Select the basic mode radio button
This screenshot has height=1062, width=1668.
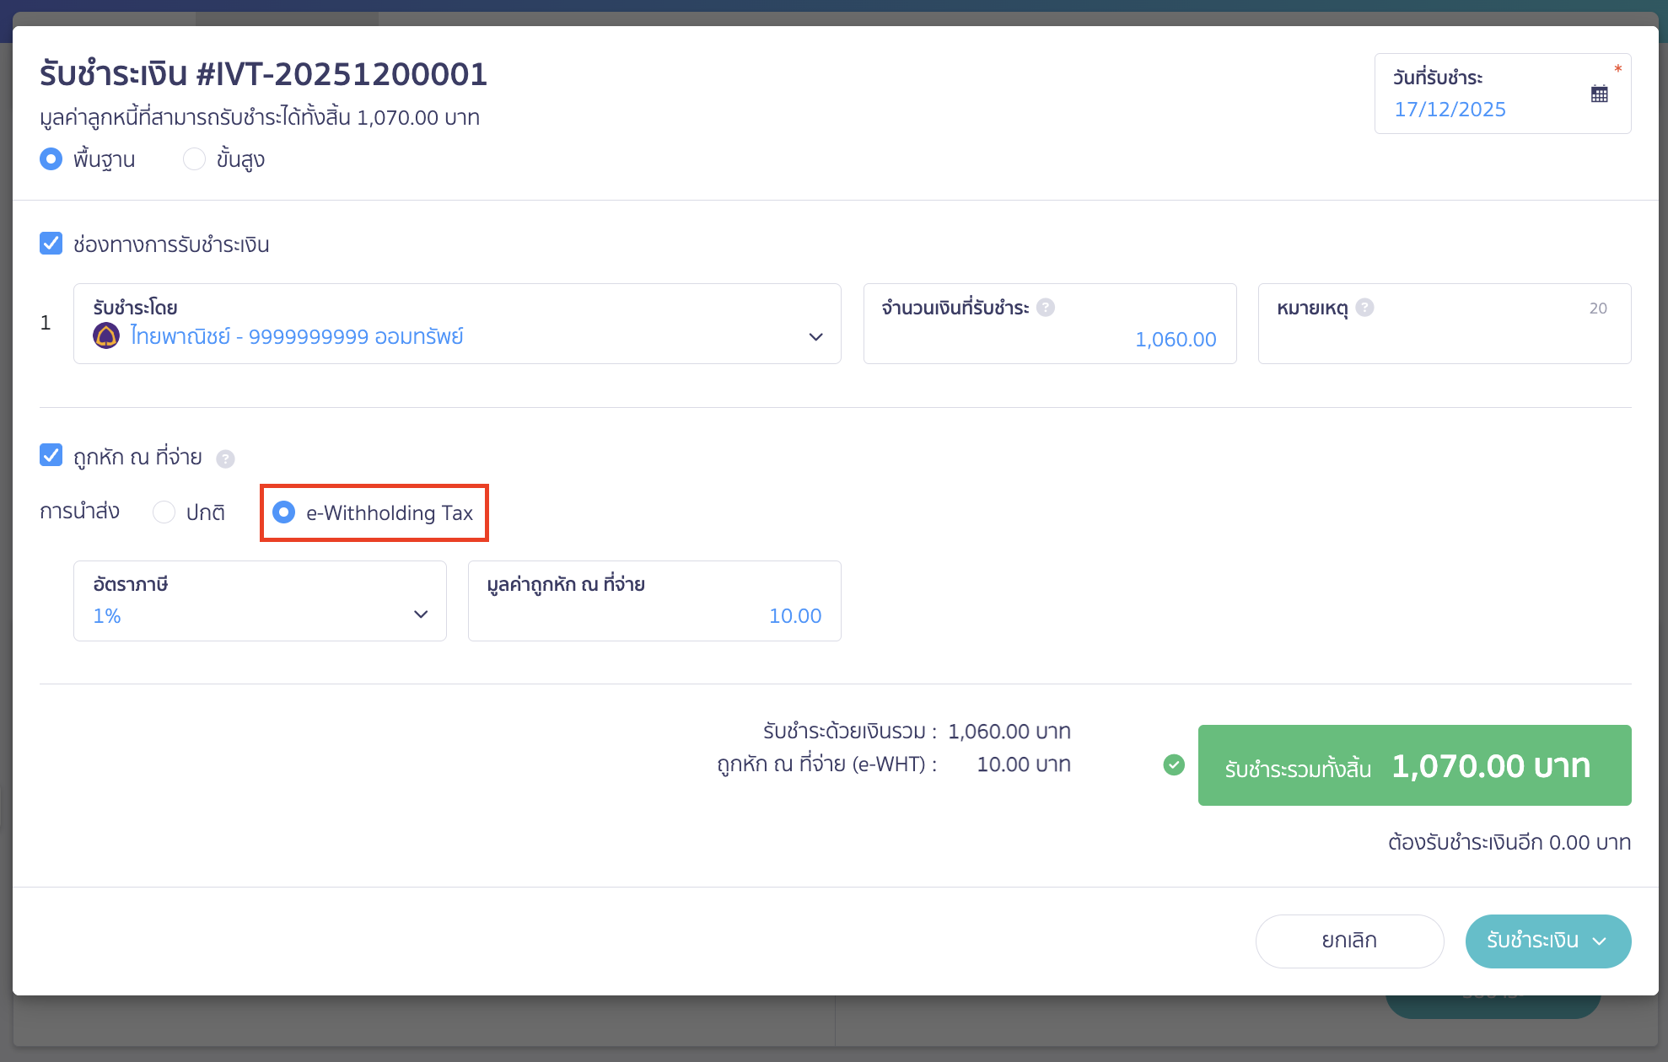tap(51, 159)
